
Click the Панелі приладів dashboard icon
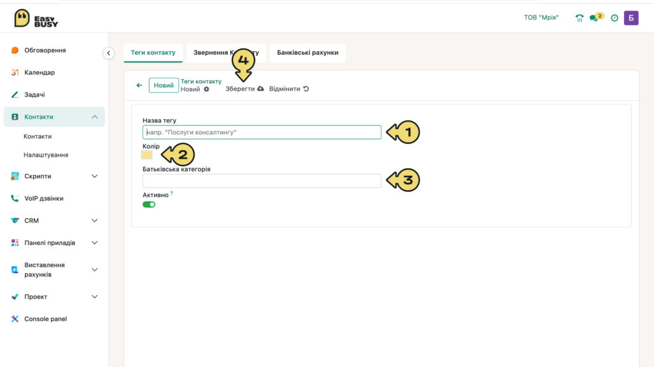click(x=15, y=243)
